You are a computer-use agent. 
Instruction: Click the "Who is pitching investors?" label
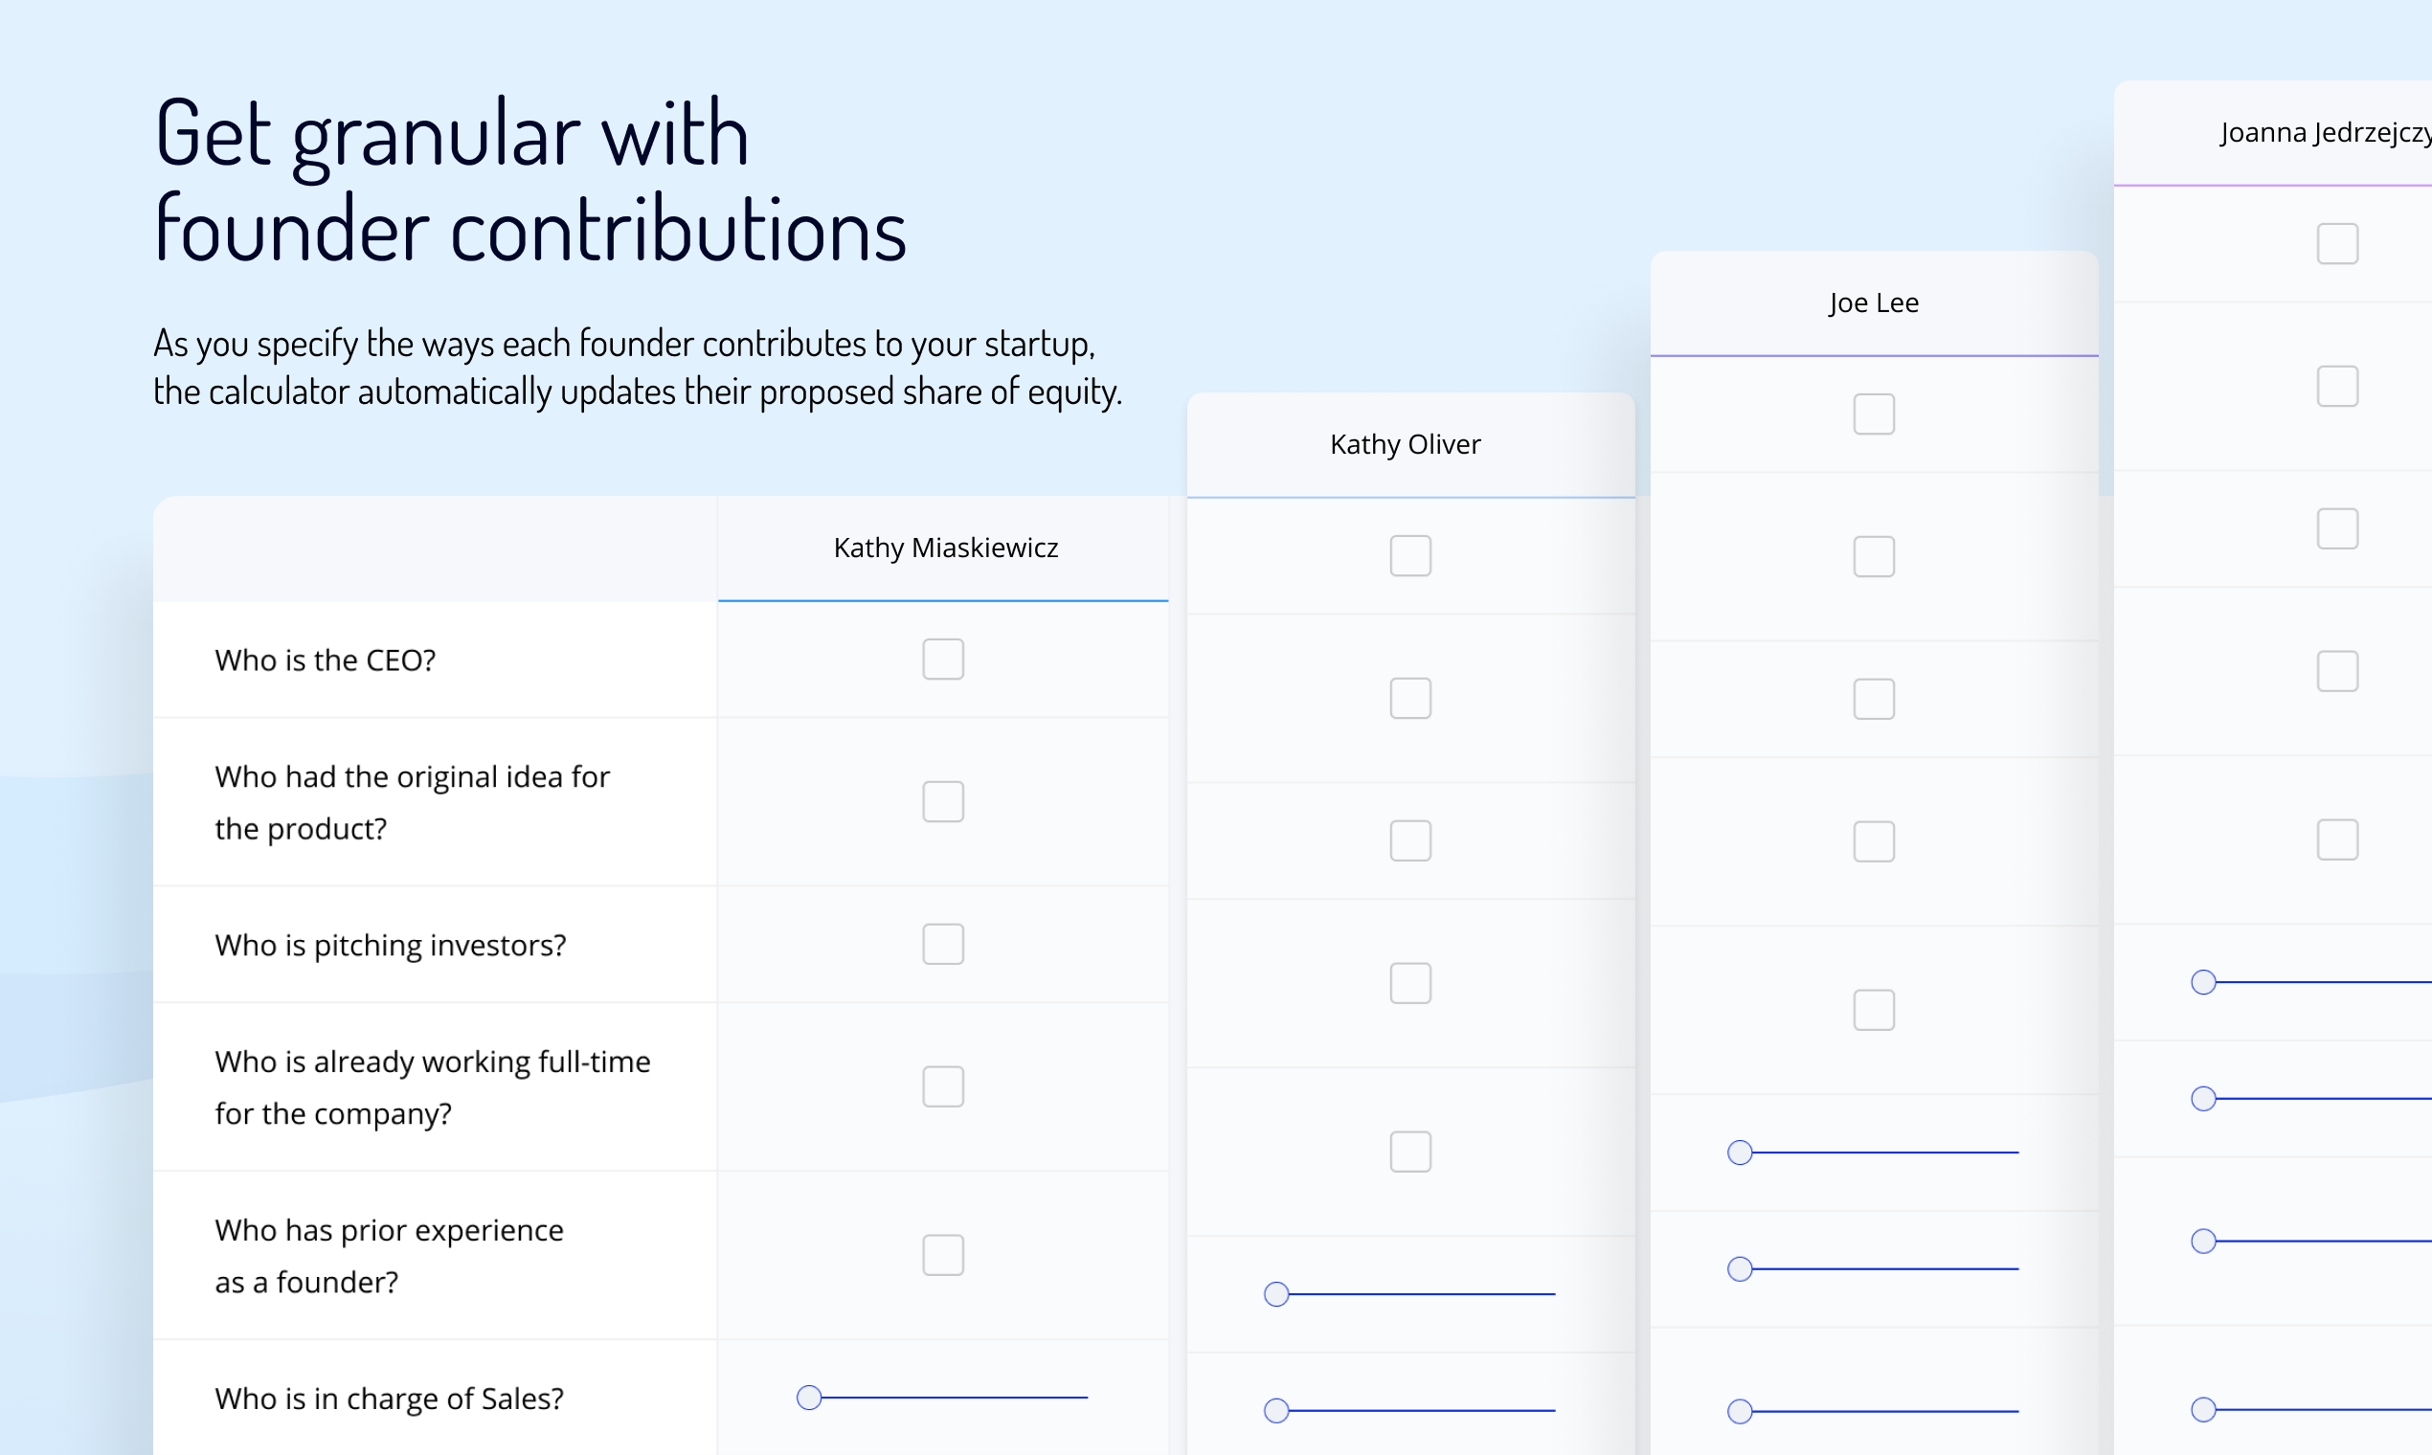click(391, 945)
